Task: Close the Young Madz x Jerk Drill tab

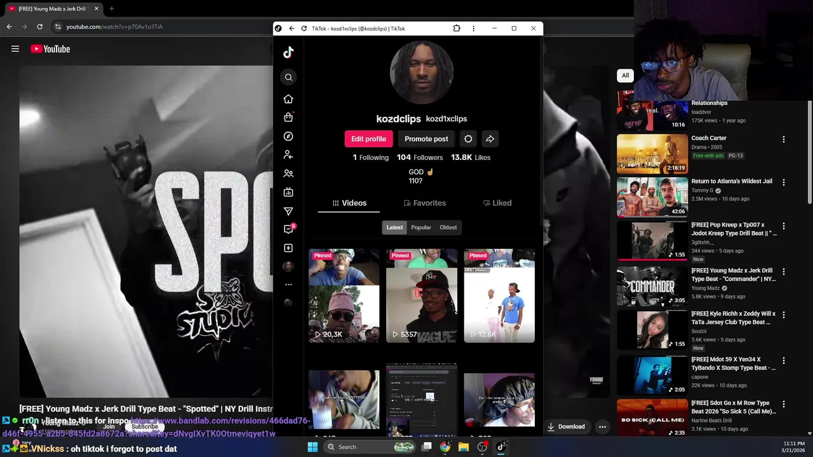Action: click(97, 9)
